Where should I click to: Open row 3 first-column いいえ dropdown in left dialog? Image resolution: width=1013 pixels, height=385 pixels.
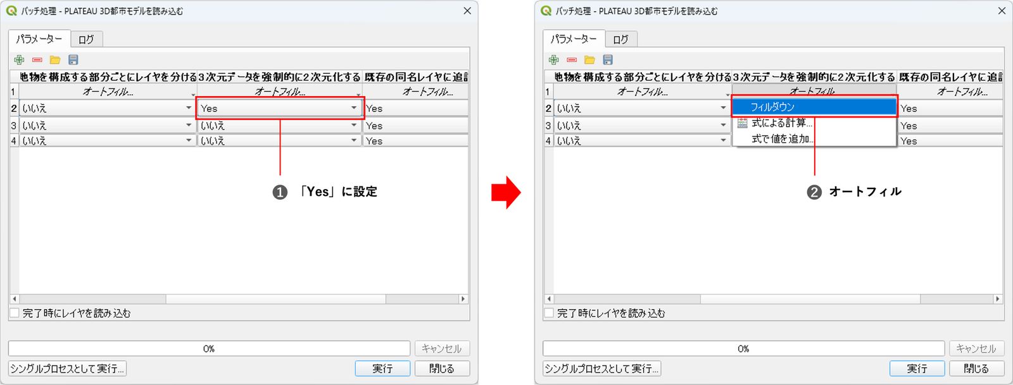[108, 125]
